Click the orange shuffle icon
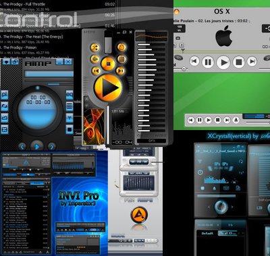Image resolution: width=270 pixels, height=256 pixels. click(94, 47)
